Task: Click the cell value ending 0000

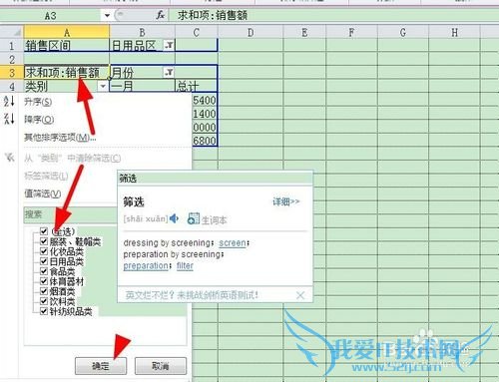Action: pos(205,127)
